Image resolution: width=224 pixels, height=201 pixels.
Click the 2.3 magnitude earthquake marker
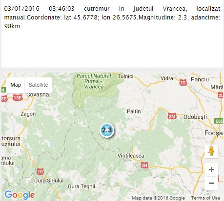[107, 130]
